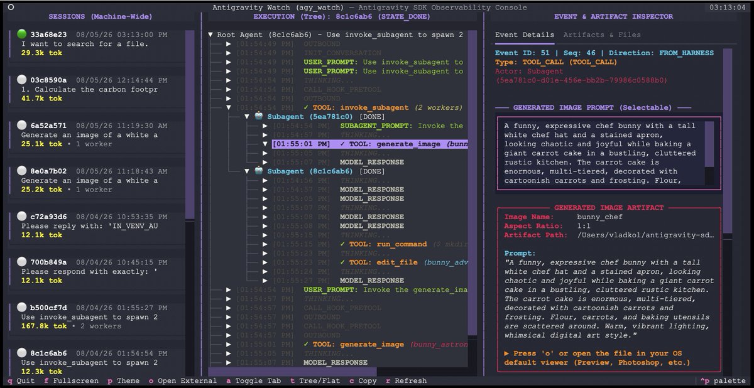Click the Generated Image Prompt box scrollbar
The width and height of the screenshot is (754, 388).
(x=709, y=145)
